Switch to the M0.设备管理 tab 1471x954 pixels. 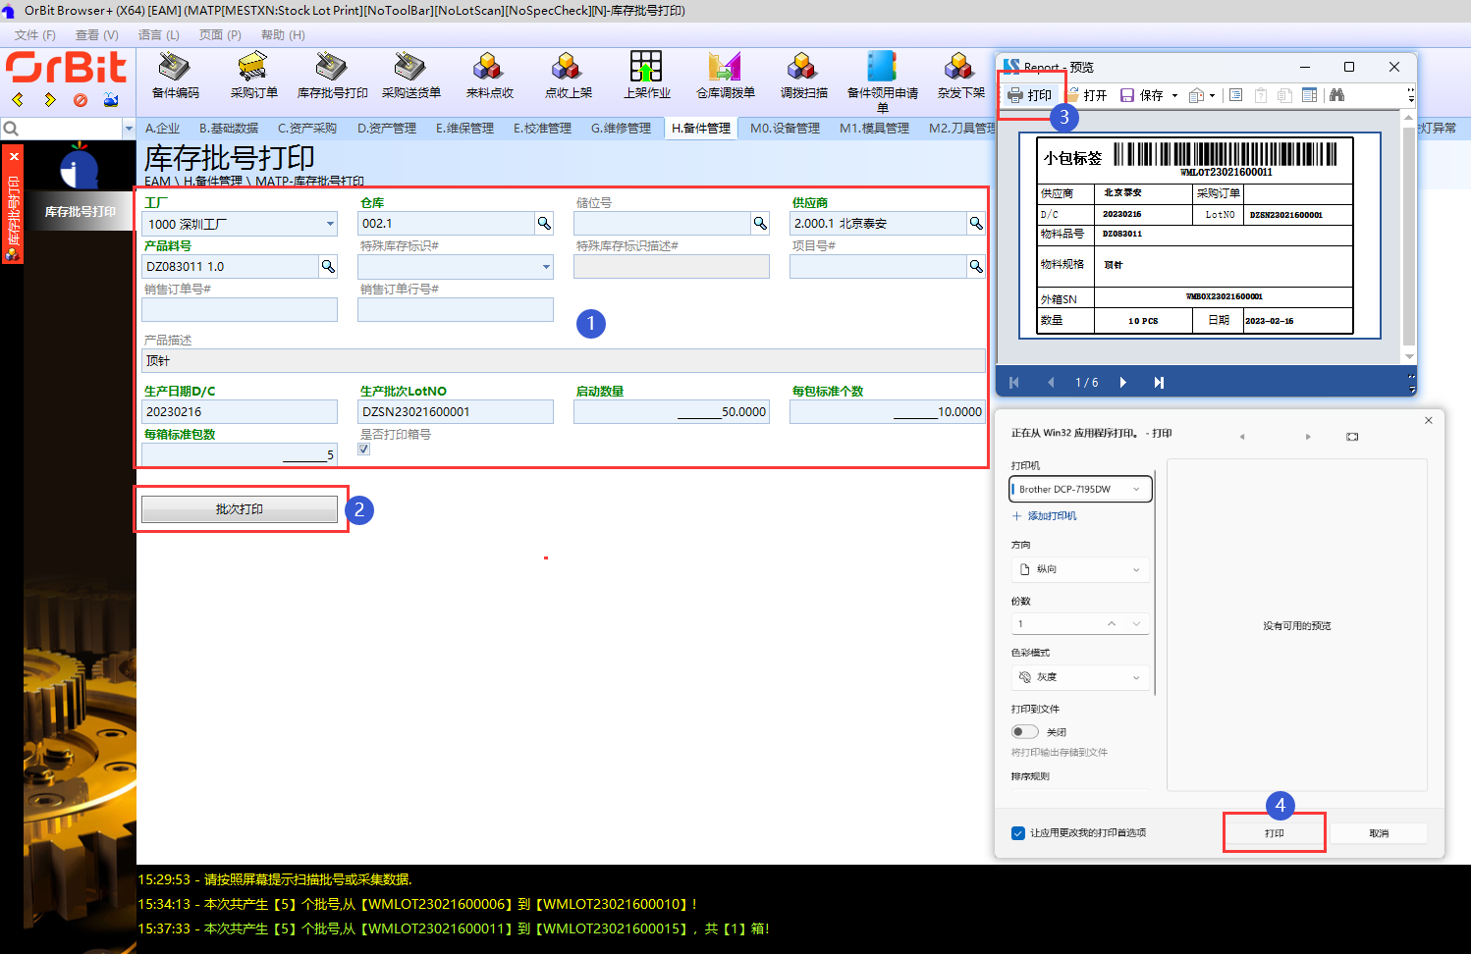[x=785, y=129]
